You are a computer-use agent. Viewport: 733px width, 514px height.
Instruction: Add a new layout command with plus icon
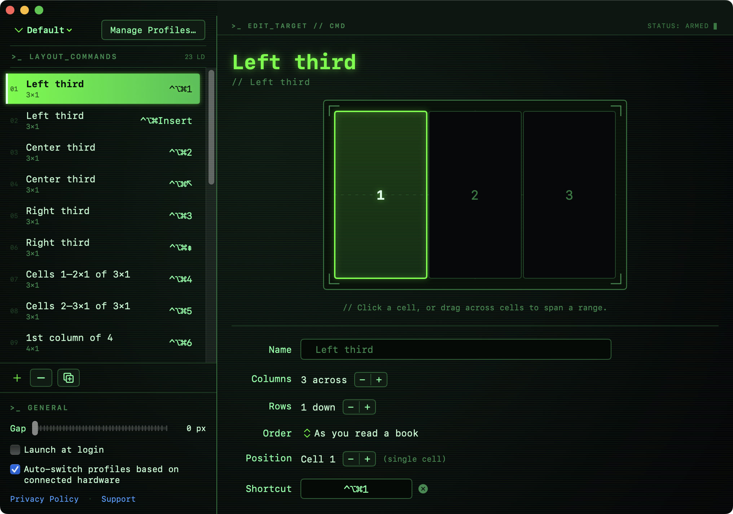pyautogui.click(x=17, y=378)
